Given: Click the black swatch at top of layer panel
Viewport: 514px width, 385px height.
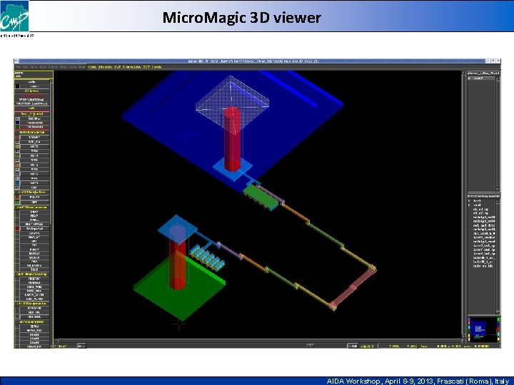Looking at the screenshot, I should [x=17, y=86].
